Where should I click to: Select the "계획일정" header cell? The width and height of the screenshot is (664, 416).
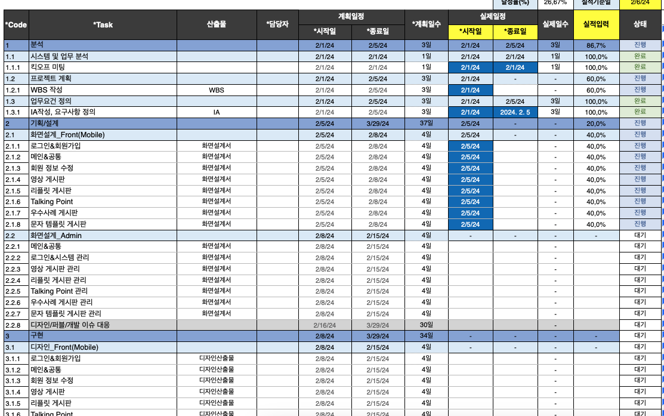[351, 17]
